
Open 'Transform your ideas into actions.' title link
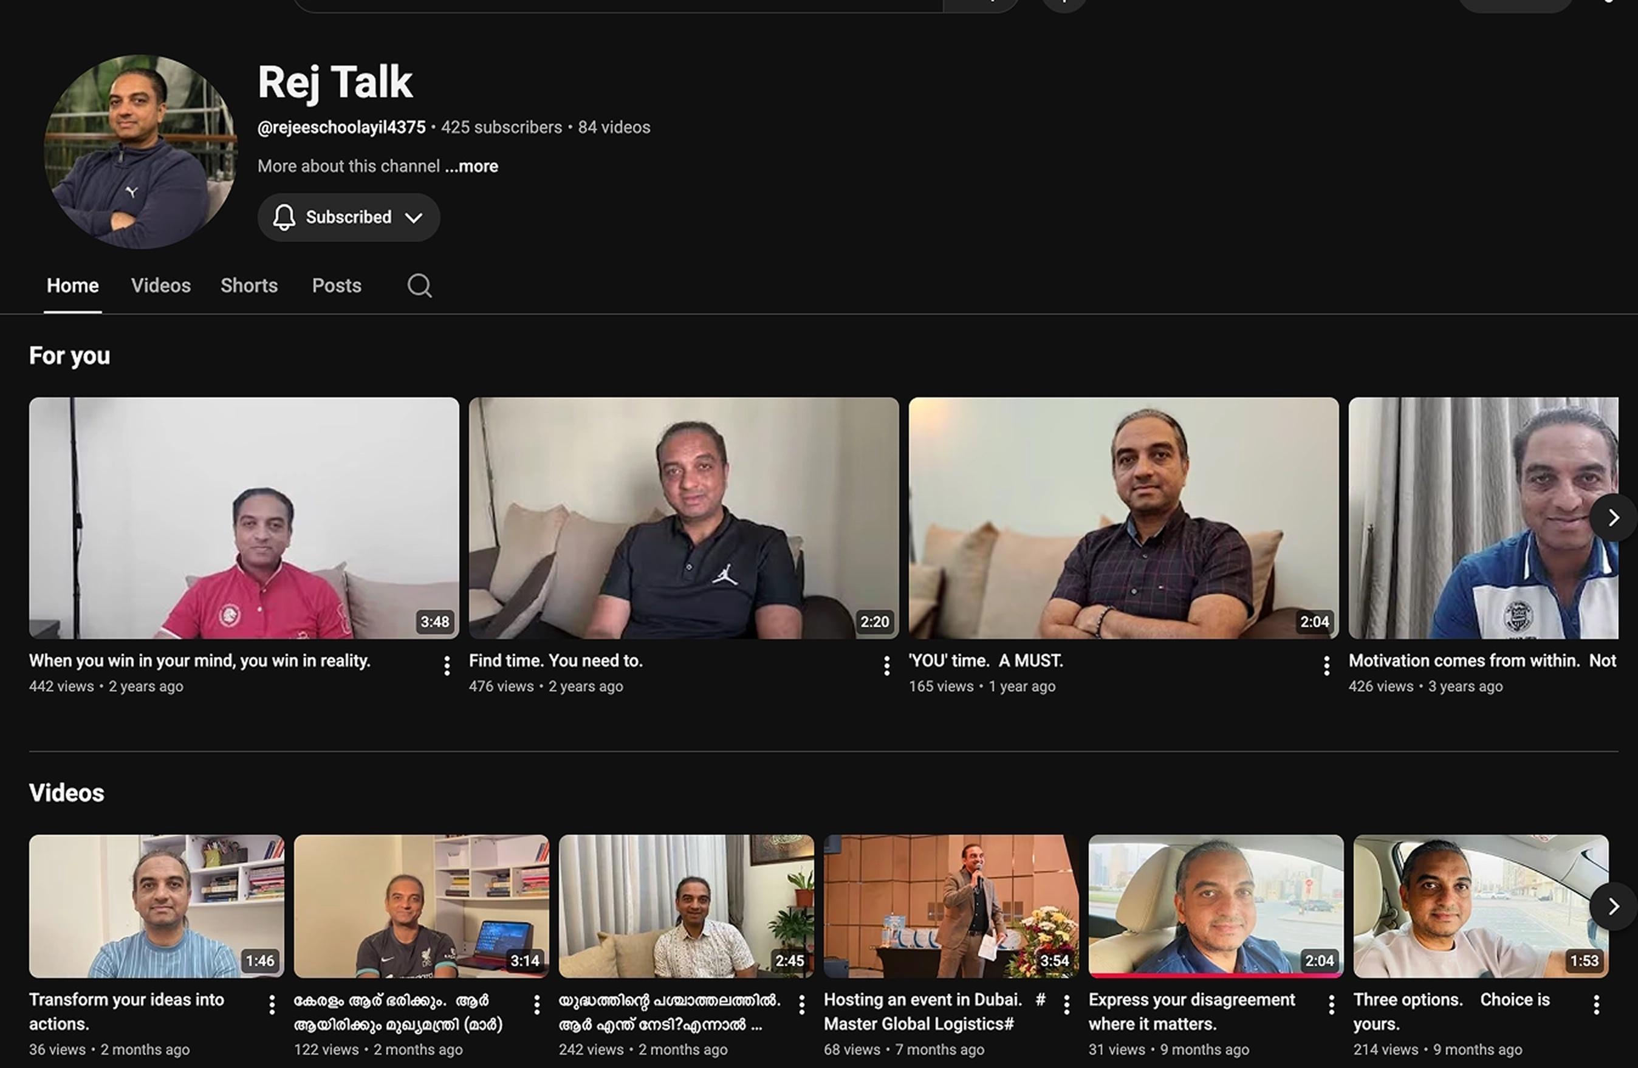point(126,1012)
